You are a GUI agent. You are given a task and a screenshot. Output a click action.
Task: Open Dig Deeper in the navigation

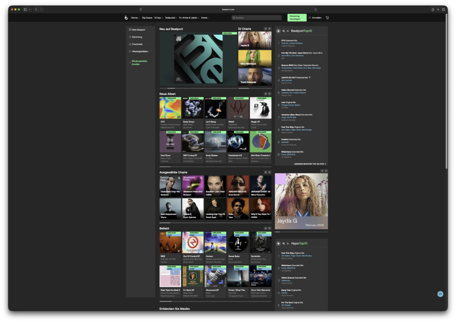tap(147, 18)
